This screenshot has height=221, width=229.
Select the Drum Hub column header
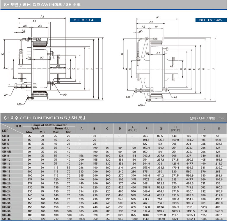pyautogui.click(x=61, y=128)
